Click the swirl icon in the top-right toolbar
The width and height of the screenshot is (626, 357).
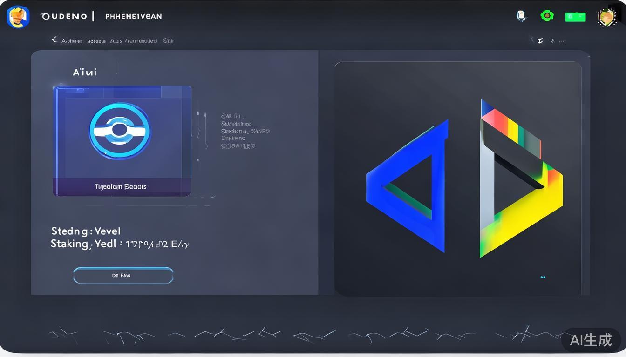552,40
